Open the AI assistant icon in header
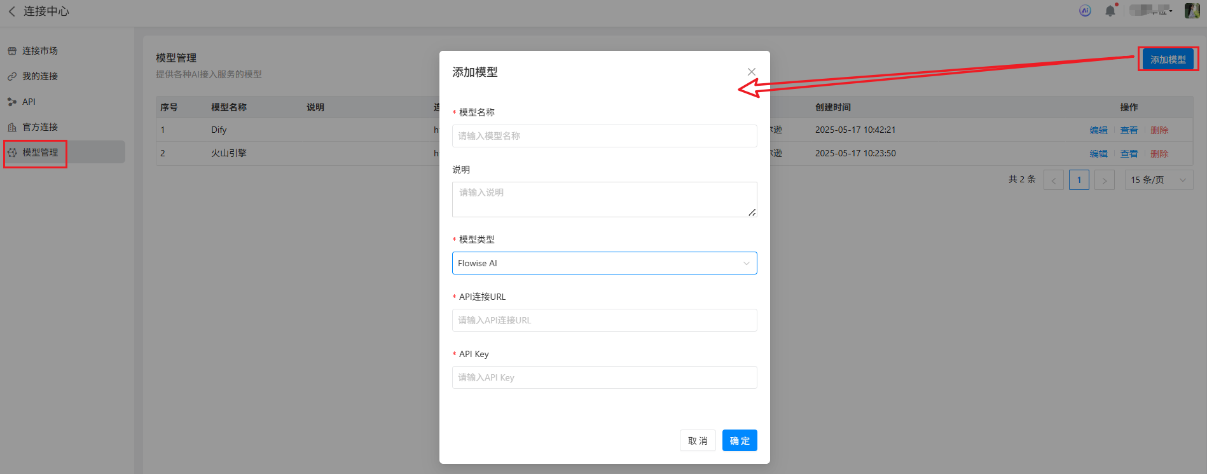This screenshot has height=474, width=1207. coord(1085,11)
